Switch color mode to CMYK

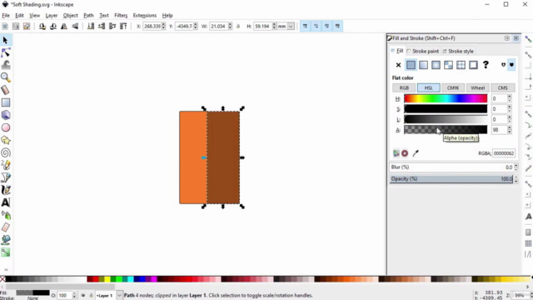coord(453,87)
